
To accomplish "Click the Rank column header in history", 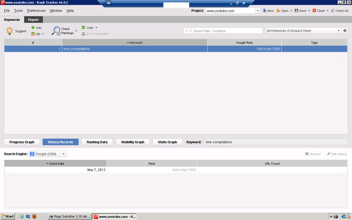I will click(152, 164).
